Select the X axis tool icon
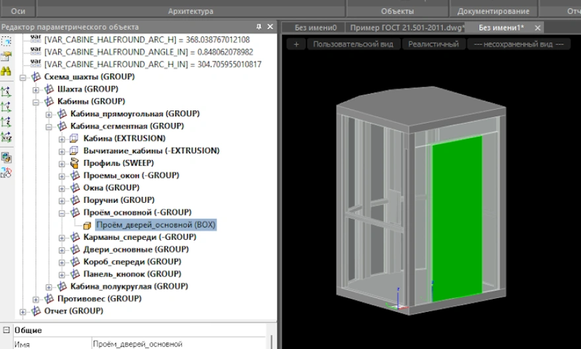Viewport: 581px width, 349px height. tap(7, 92)
